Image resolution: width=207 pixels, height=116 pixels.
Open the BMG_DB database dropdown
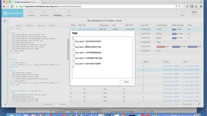[x=42, y=25]
